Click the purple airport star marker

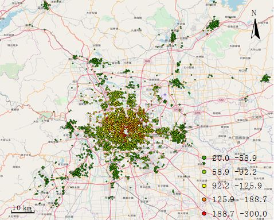click(x=165, y=95)
